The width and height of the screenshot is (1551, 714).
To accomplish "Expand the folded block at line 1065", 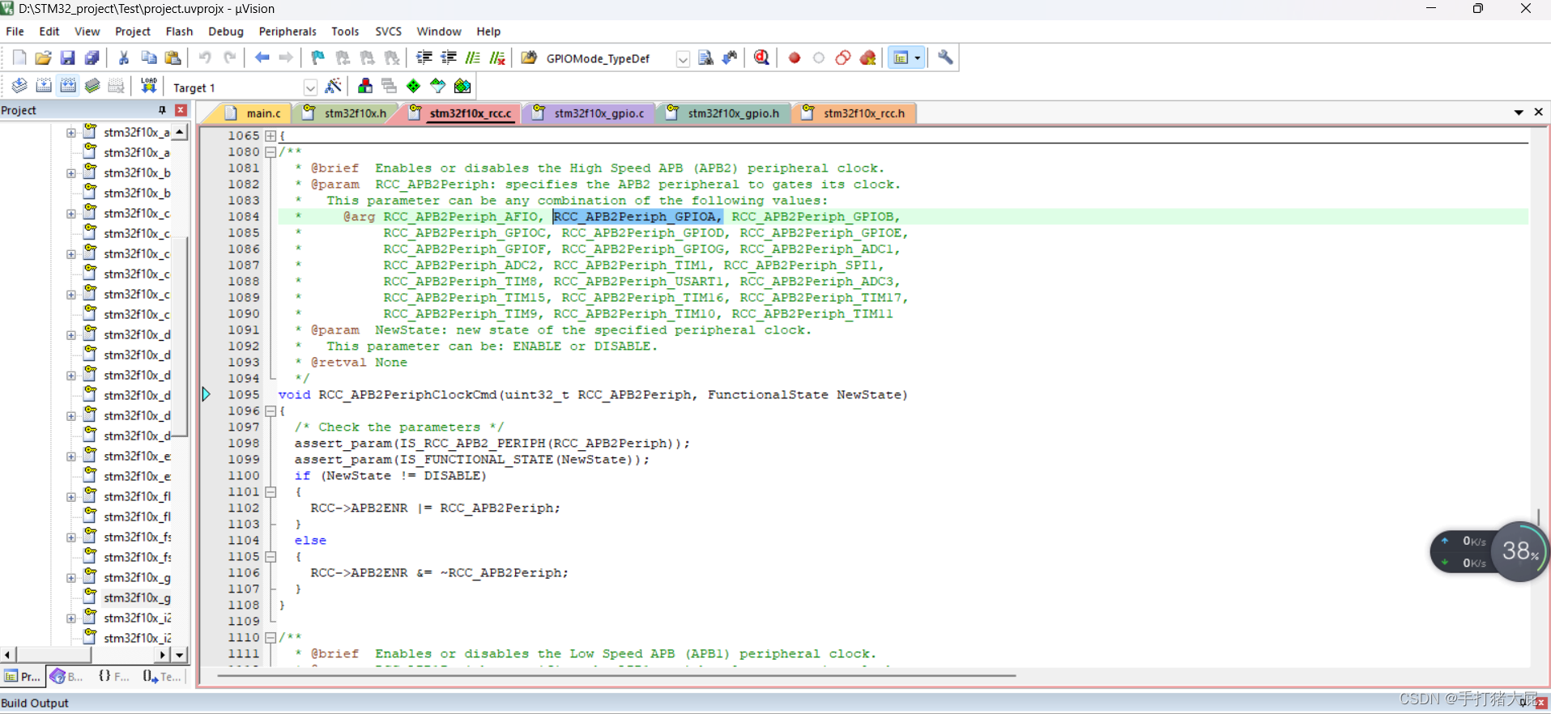I will pyautogui.click(x=271, y=136).
